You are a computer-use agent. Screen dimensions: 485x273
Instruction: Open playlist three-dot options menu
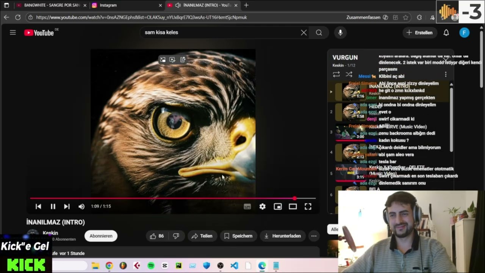pyautogui.click(x=446, y=75)
